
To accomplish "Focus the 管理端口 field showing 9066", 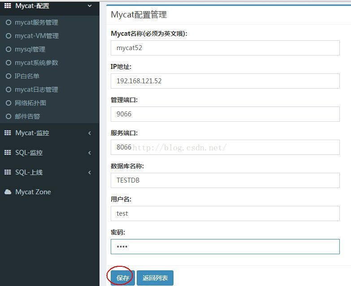I will click(225, 114).
